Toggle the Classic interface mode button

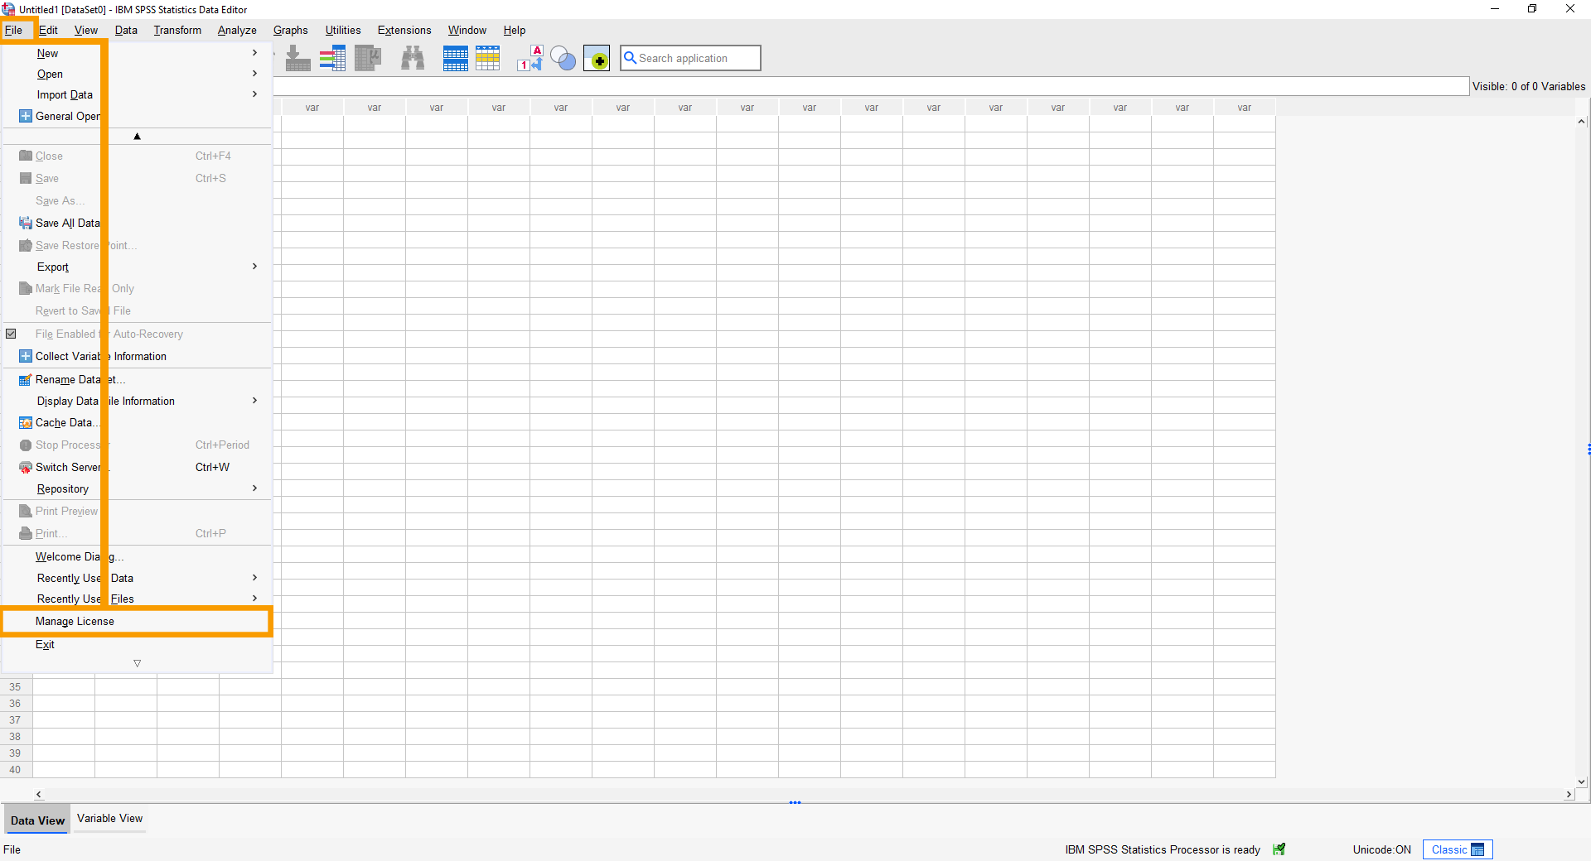click(x=1458, y=849)
